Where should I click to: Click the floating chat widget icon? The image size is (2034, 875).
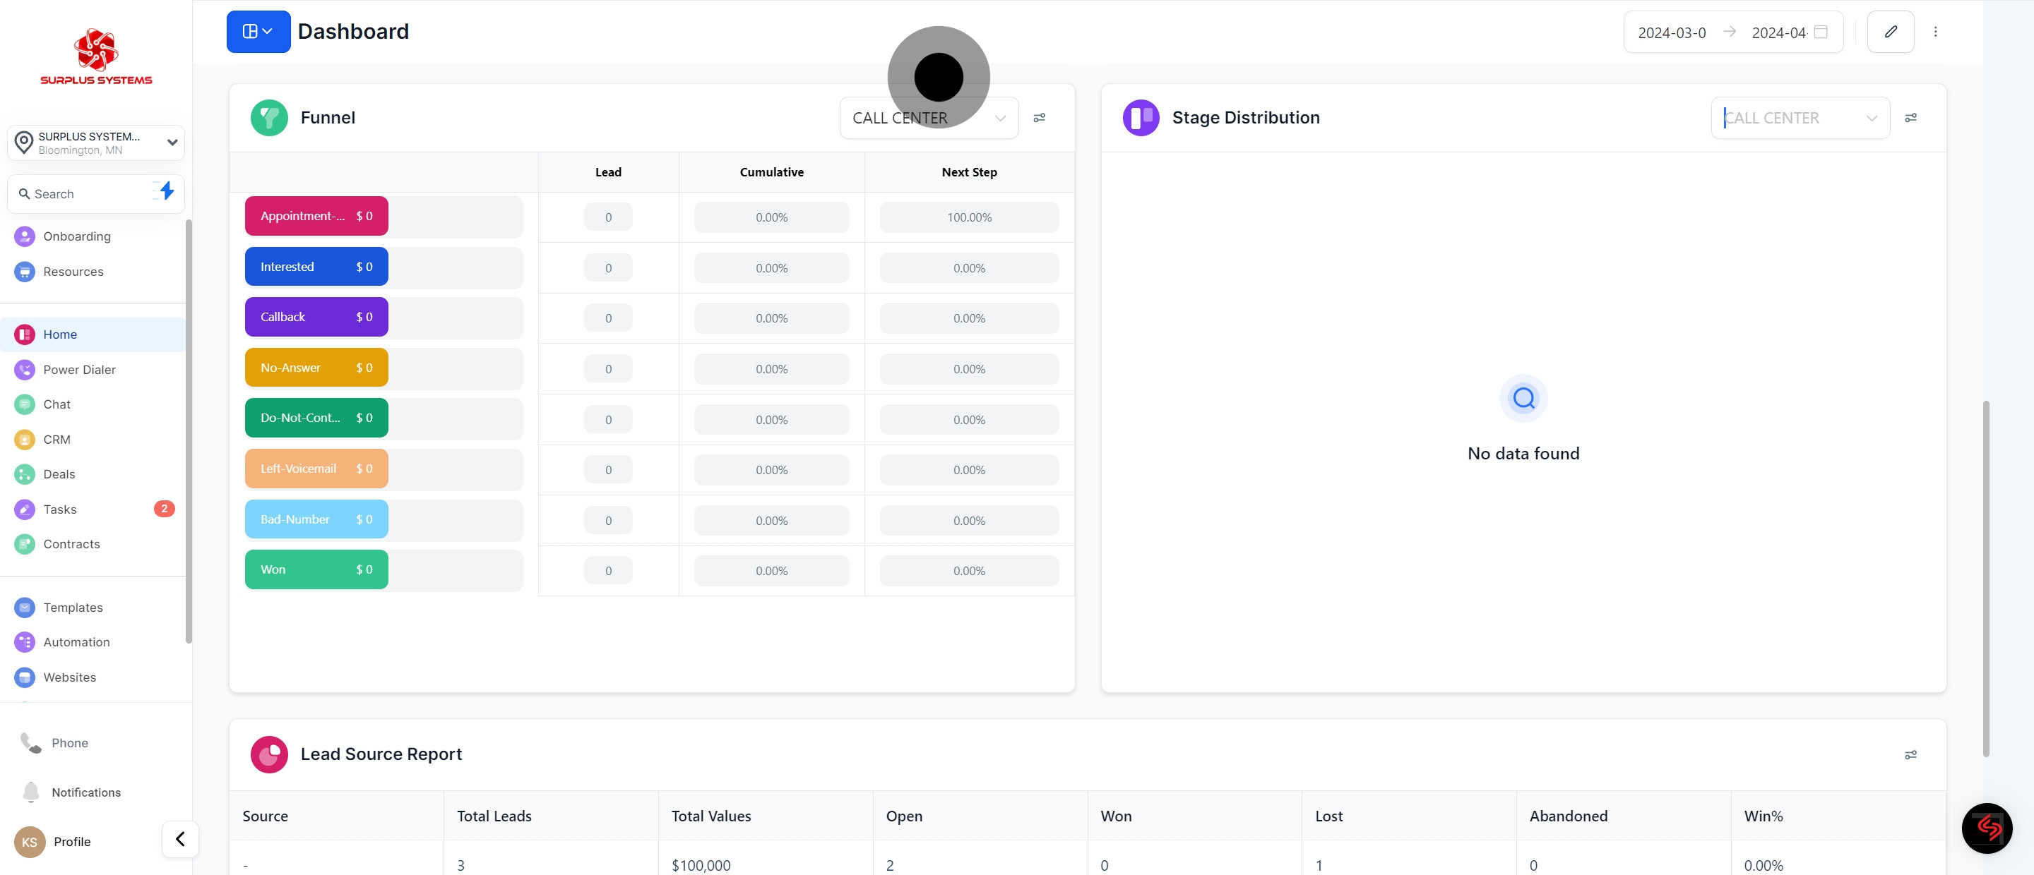click(1987, 828)
